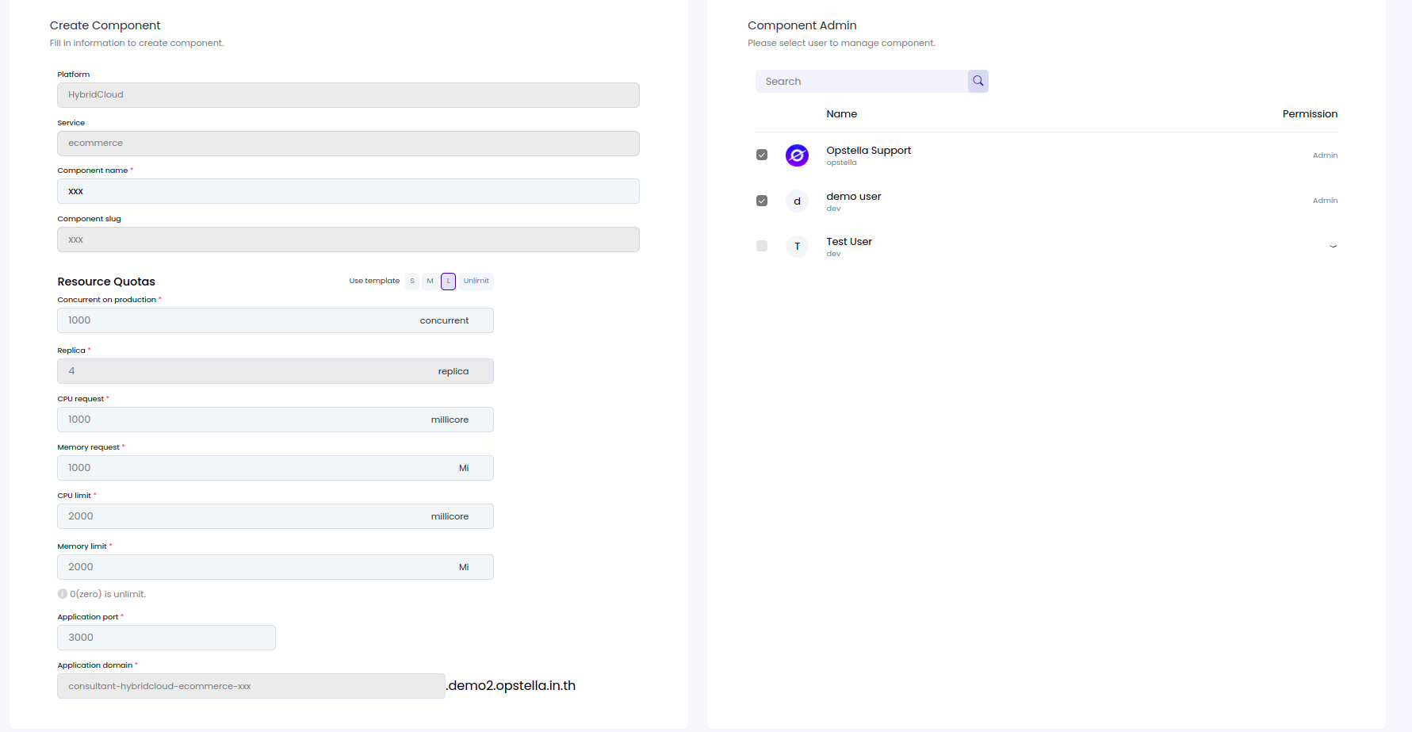Click the Application port field
Screen dimensions: 1412x732
[166, 638]
